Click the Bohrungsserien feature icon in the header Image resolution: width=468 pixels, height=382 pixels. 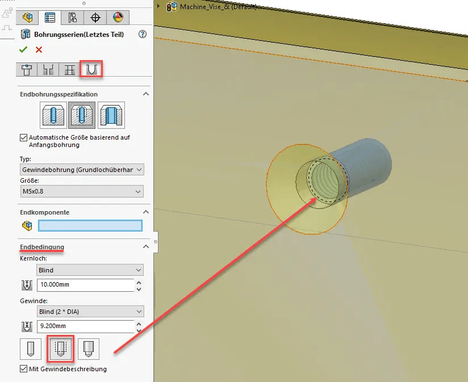coord(24,33)
